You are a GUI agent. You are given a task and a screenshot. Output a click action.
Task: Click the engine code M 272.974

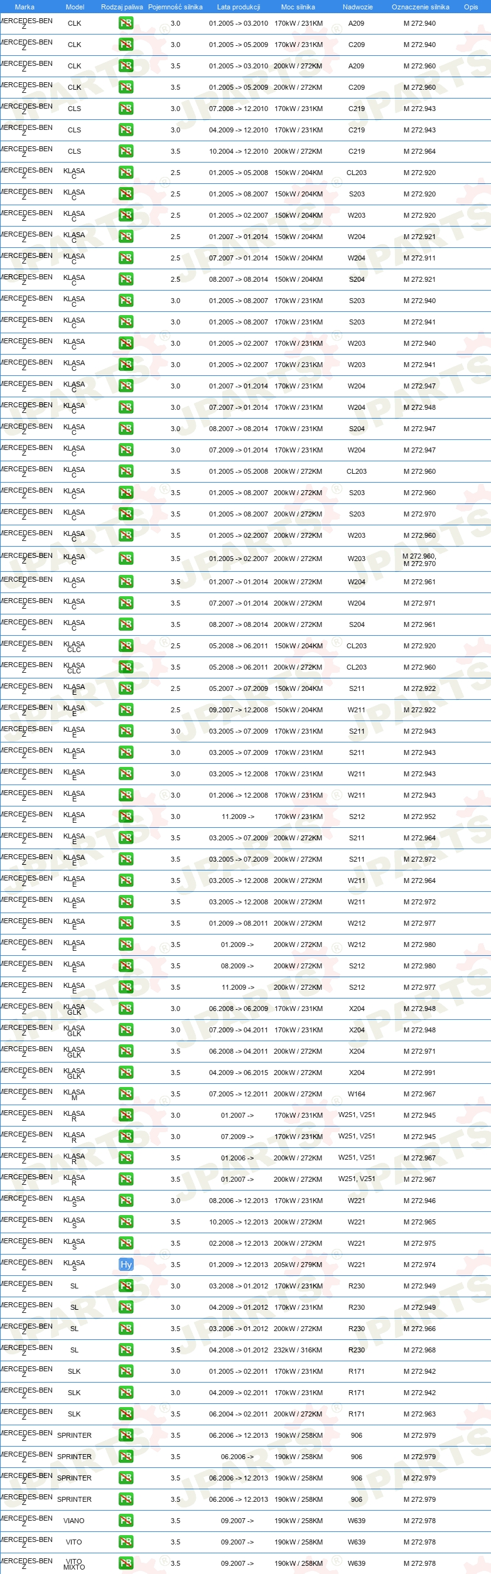click(x=419, y=1265)
